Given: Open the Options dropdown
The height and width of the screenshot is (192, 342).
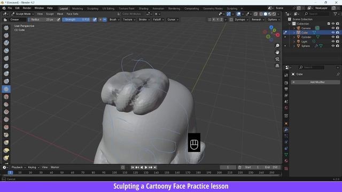Looking at the screenshot, I should click(x=274, y=20).
